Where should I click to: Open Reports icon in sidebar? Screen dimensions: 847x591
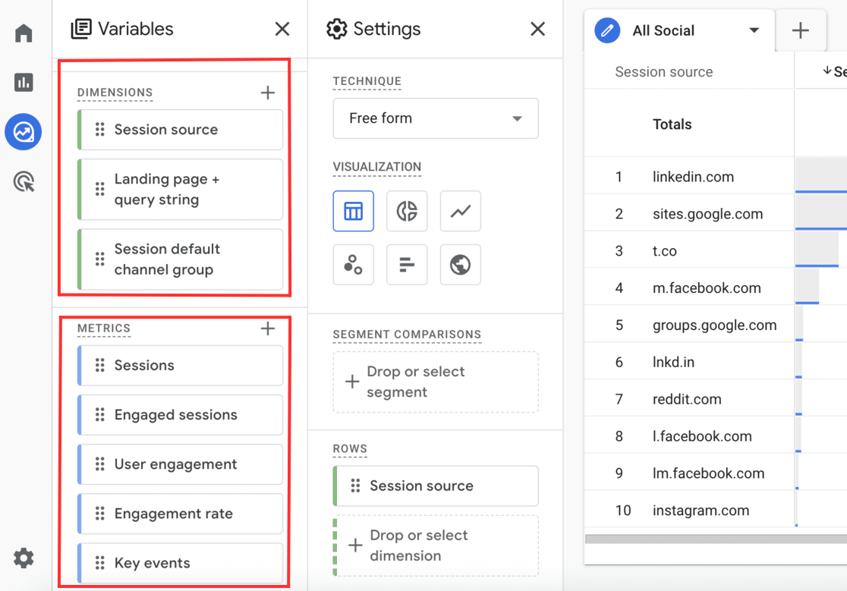point(24,83)
